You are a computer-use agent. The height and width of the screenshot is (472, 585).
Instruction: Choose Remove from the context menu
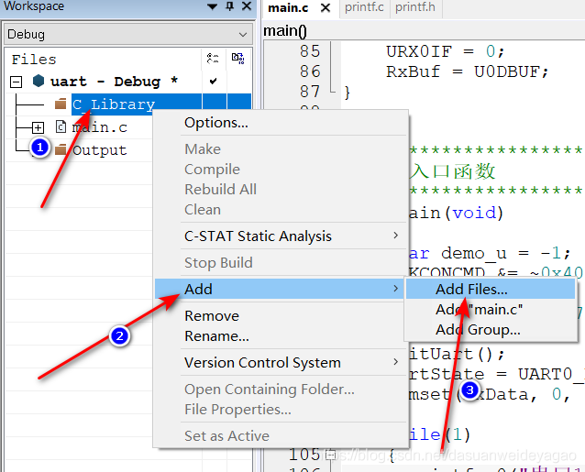212,316
